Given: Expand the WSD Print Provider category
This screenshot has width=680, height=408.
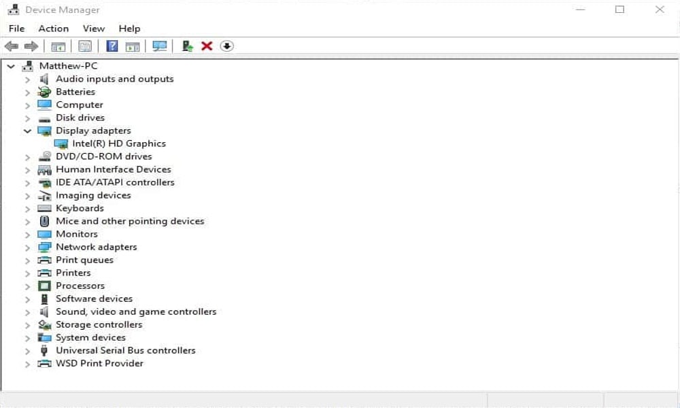Looking at the screenshot, I should (x=27, y=364).
